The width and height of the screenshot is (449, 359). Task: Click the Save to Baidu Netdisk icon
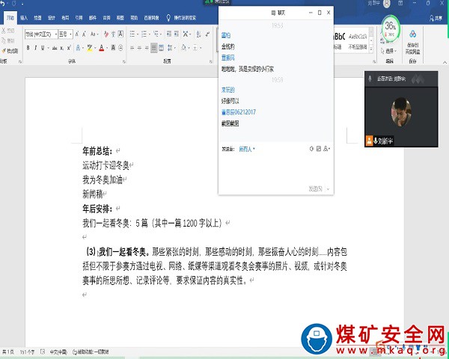(x=412, y=43)
